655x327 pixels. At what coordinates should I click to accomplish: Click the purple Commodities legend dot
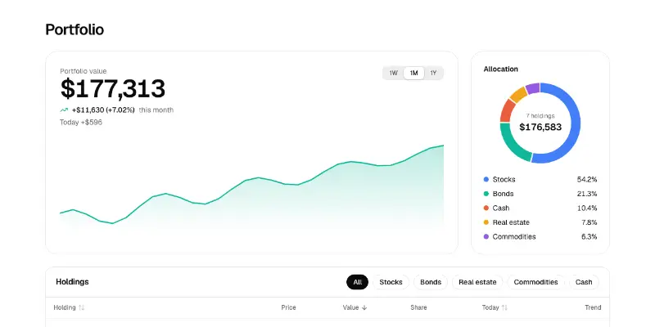486,236
